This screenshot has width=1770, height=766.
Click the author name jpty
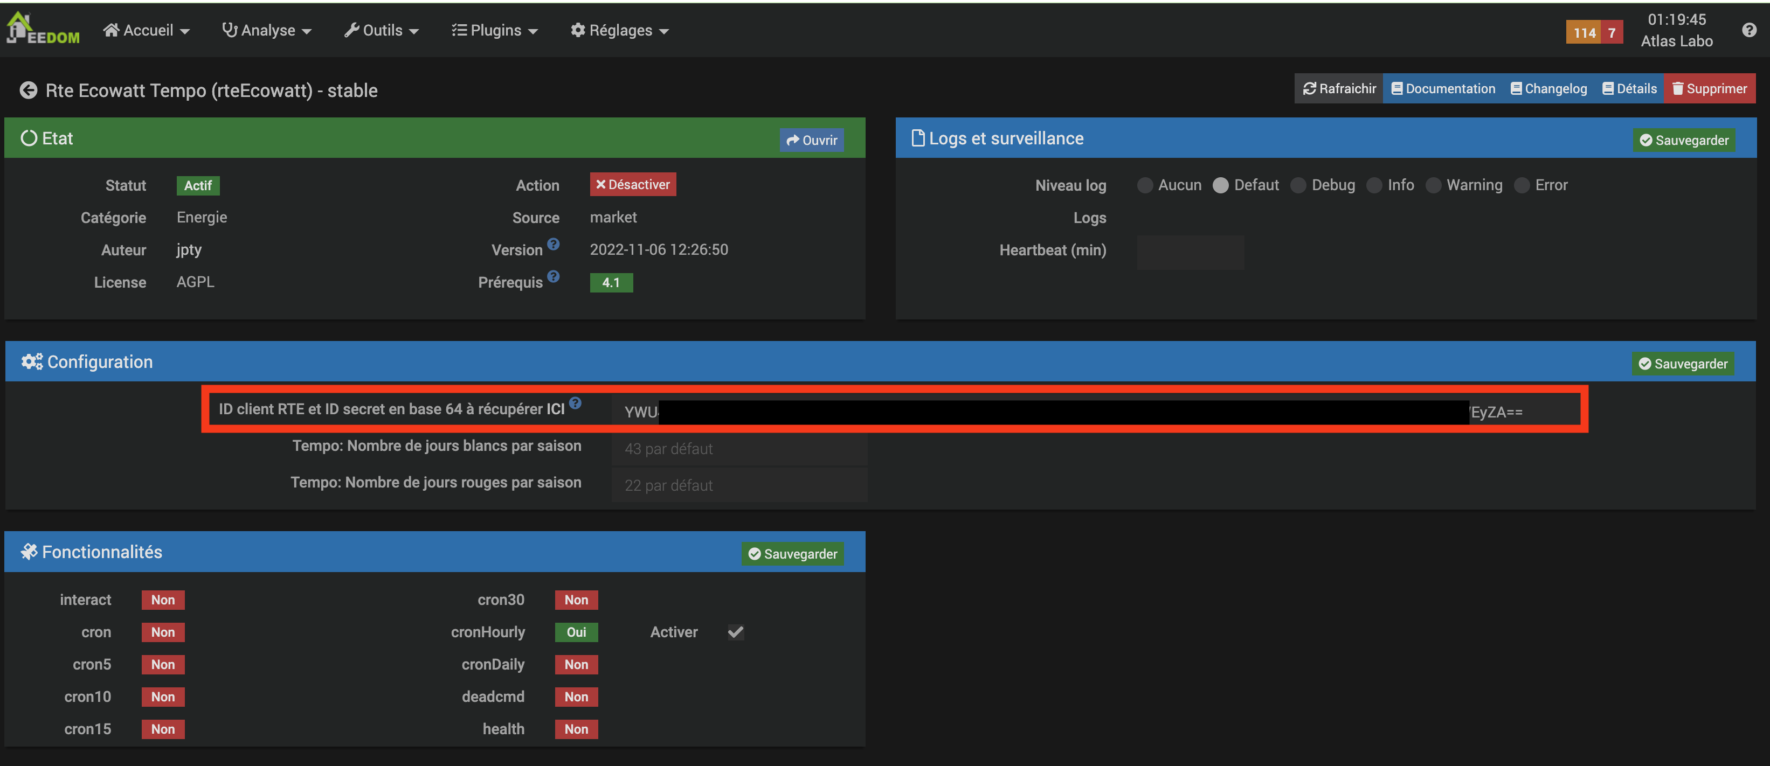coord(189,250)
